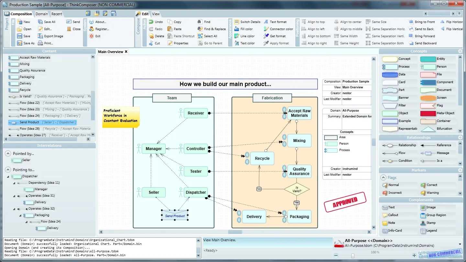Collapse Operates (Idea 31) node
This screenshot has width=466, height=262.
(14, 196)
